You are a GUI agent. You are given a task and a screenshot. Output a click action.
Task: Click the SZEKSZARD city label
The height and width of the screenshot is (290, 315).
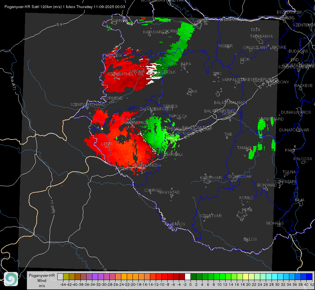286,182
